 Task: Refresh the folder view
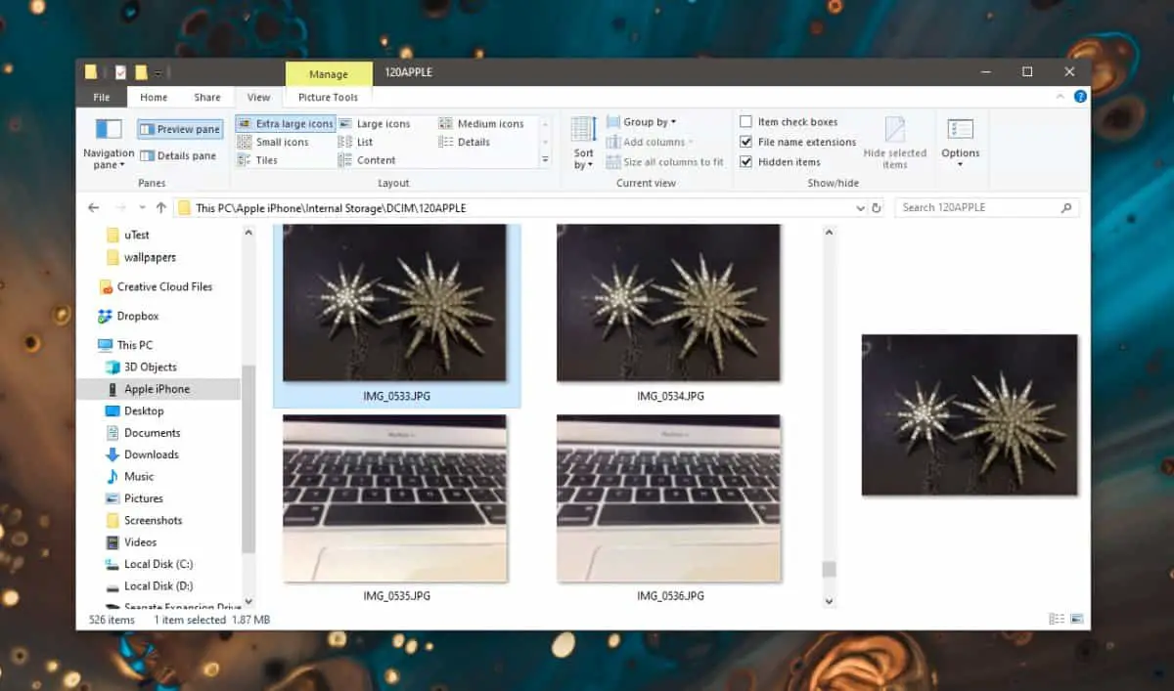pyautogui.click(x=877, y=208)
